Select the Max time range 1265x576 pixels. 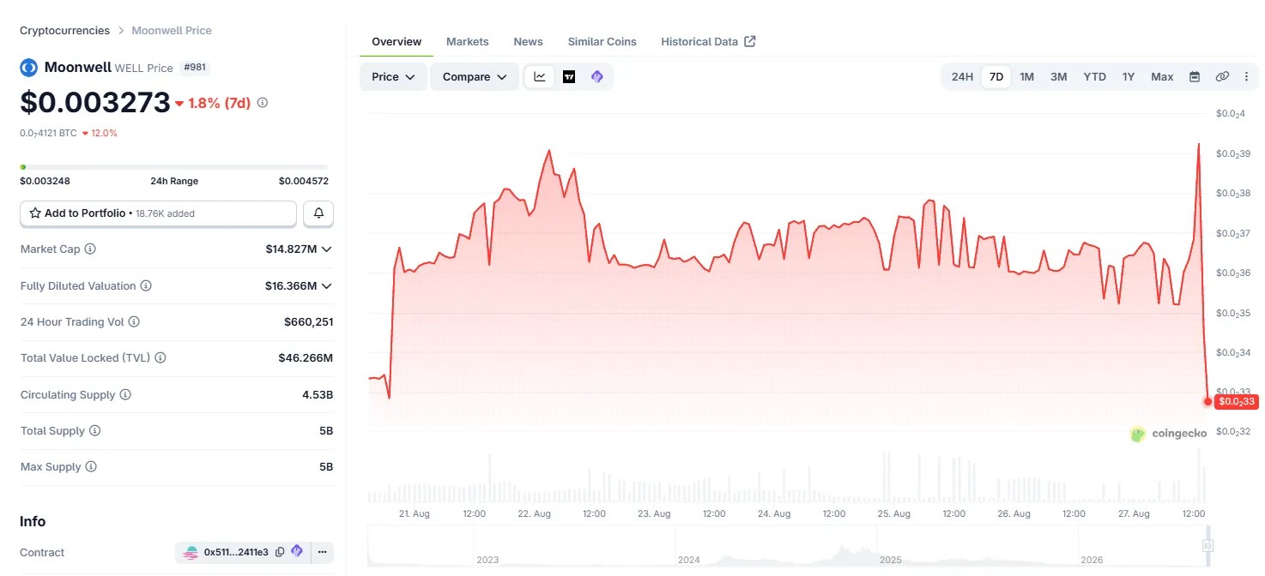(x=1162, y=77)
